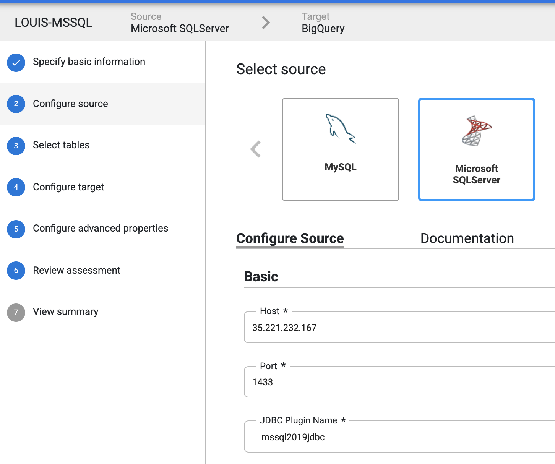This screenshot has width=555, height=464.
Task: Switch to the Documentation tab
Action: [x=467, y=238]
